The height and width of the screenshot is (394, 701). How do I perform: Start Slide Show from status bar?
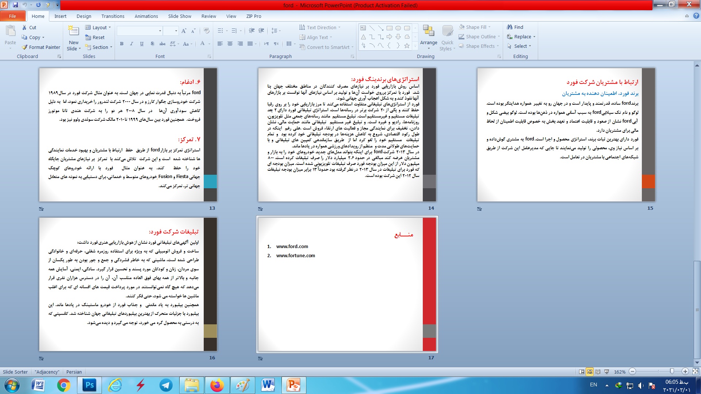[606, 372]
